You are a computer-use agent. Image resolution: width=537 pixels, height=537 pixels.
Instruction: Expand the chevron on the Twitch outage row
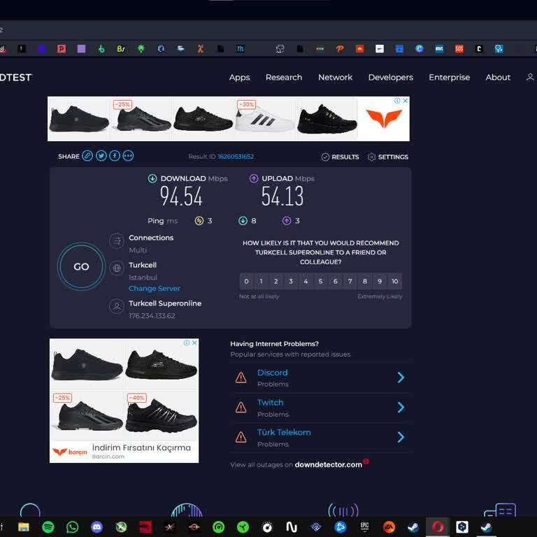[401, 407]
